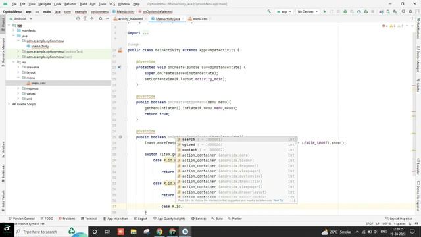Collapse the java folder
The image size is (421, 237).
[x=14, y=36]
